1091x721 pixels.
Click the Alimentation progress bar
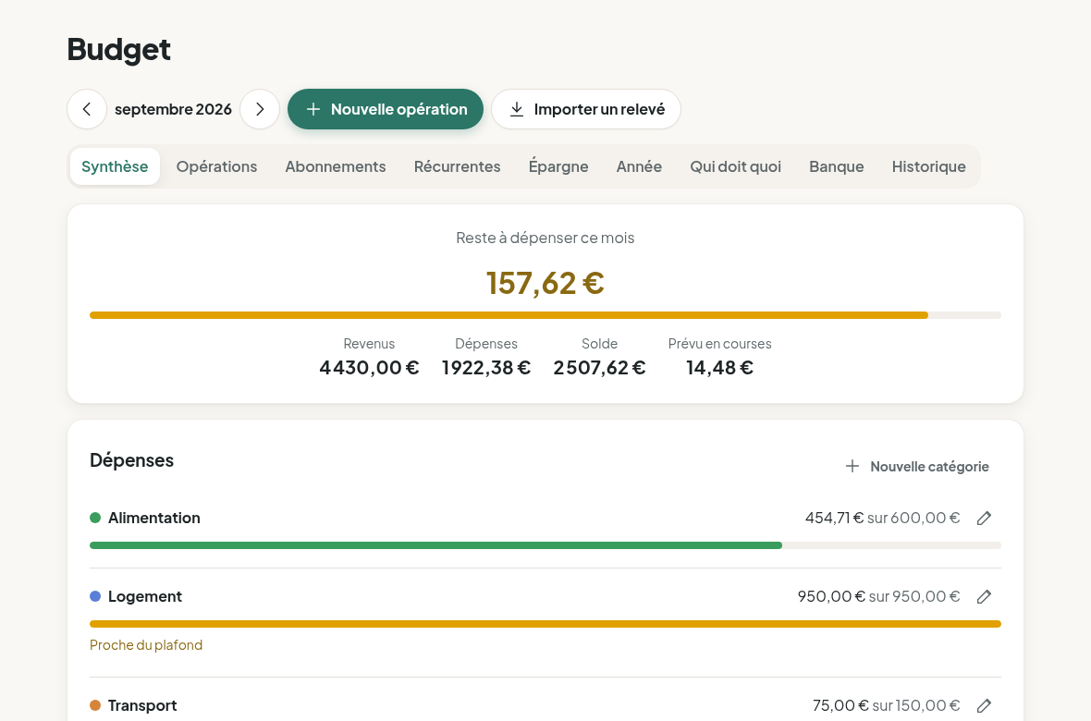coord(545,545)
